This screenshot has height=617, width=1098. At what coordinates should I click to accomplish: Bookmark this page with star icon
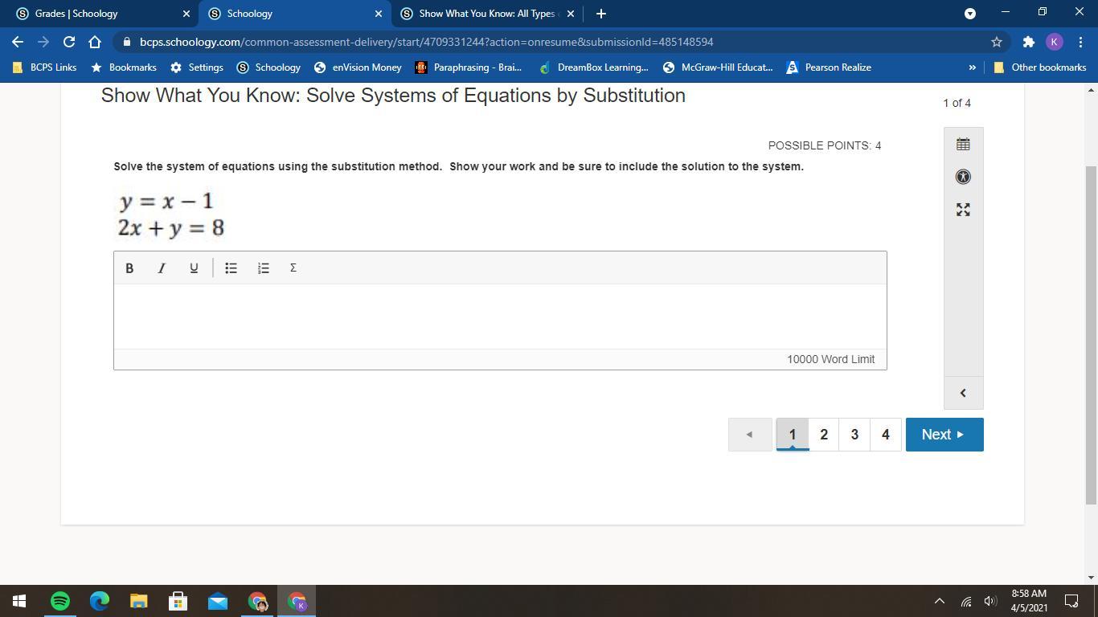pos(997,42)
